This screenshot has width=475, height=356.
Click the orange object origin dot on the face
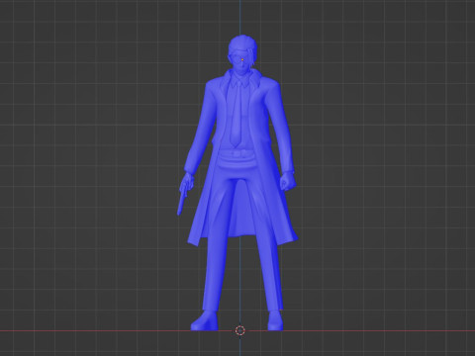242,59
